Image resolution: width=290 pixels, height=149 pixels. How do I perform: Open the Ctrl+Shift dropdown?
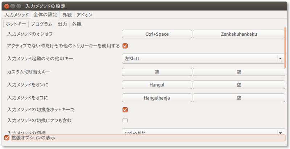203,132
